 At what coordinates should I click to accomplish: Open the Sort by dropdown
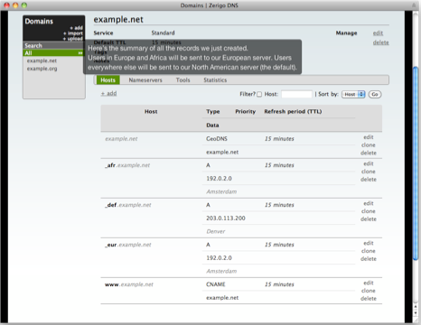pyautogui.click(x=353, y=94)
